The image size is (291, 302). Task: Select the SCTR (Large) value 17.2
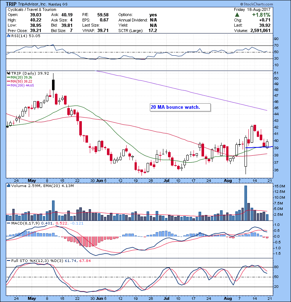click(153, 31)
